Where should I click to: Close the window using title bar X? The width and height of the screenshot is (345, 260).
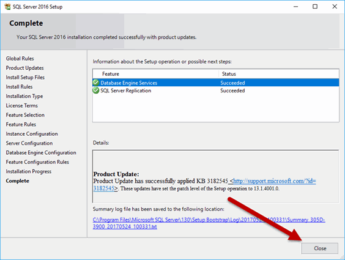(x=335, y=7)
